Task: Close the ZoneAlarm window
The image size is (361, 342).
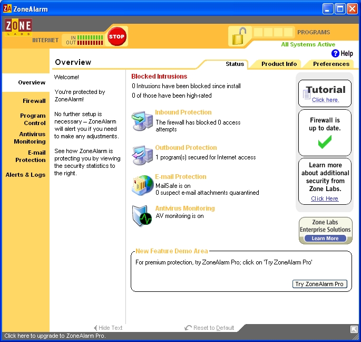Action: tap(352, 9)
